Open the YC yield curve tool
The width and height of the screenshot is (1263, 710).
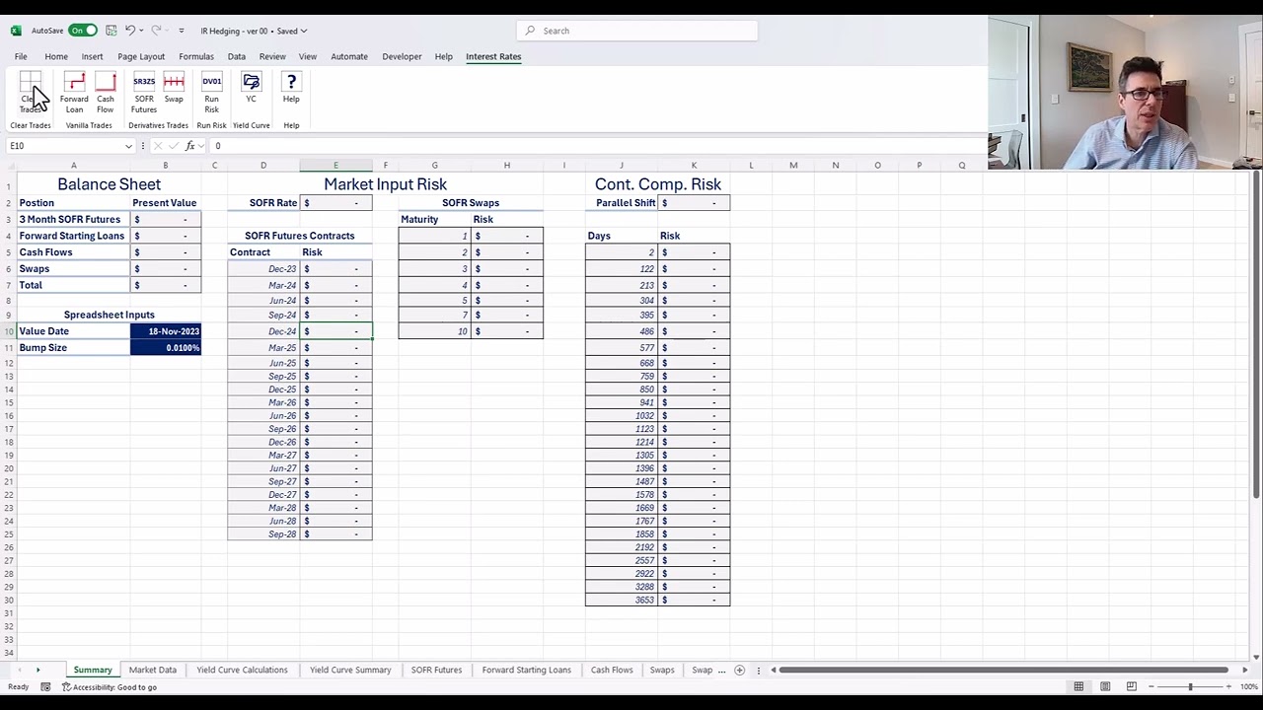[251, 89]
